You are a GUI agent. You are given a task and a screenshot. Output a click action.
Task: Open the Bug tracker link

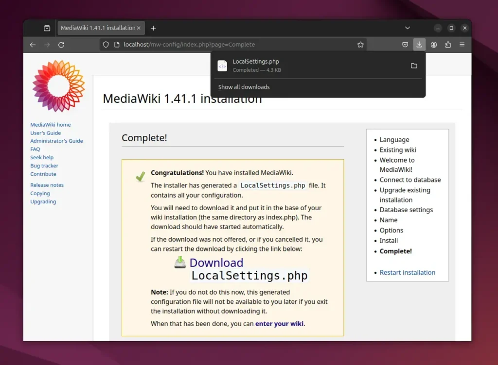coord(44,166)
